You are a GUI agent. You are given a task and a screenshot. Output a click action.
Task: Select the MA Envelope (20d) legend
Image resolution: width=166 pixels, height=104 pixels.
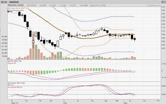click(x=16, y=10)
